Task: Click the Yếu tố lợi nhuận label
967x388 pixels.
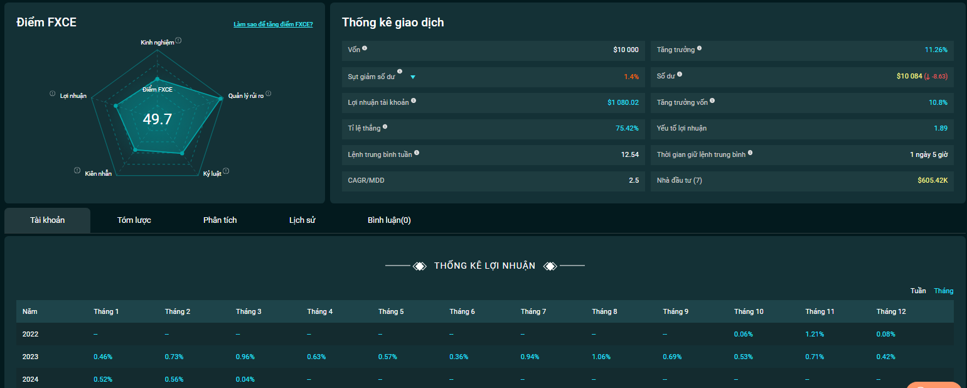Action: 681,128
